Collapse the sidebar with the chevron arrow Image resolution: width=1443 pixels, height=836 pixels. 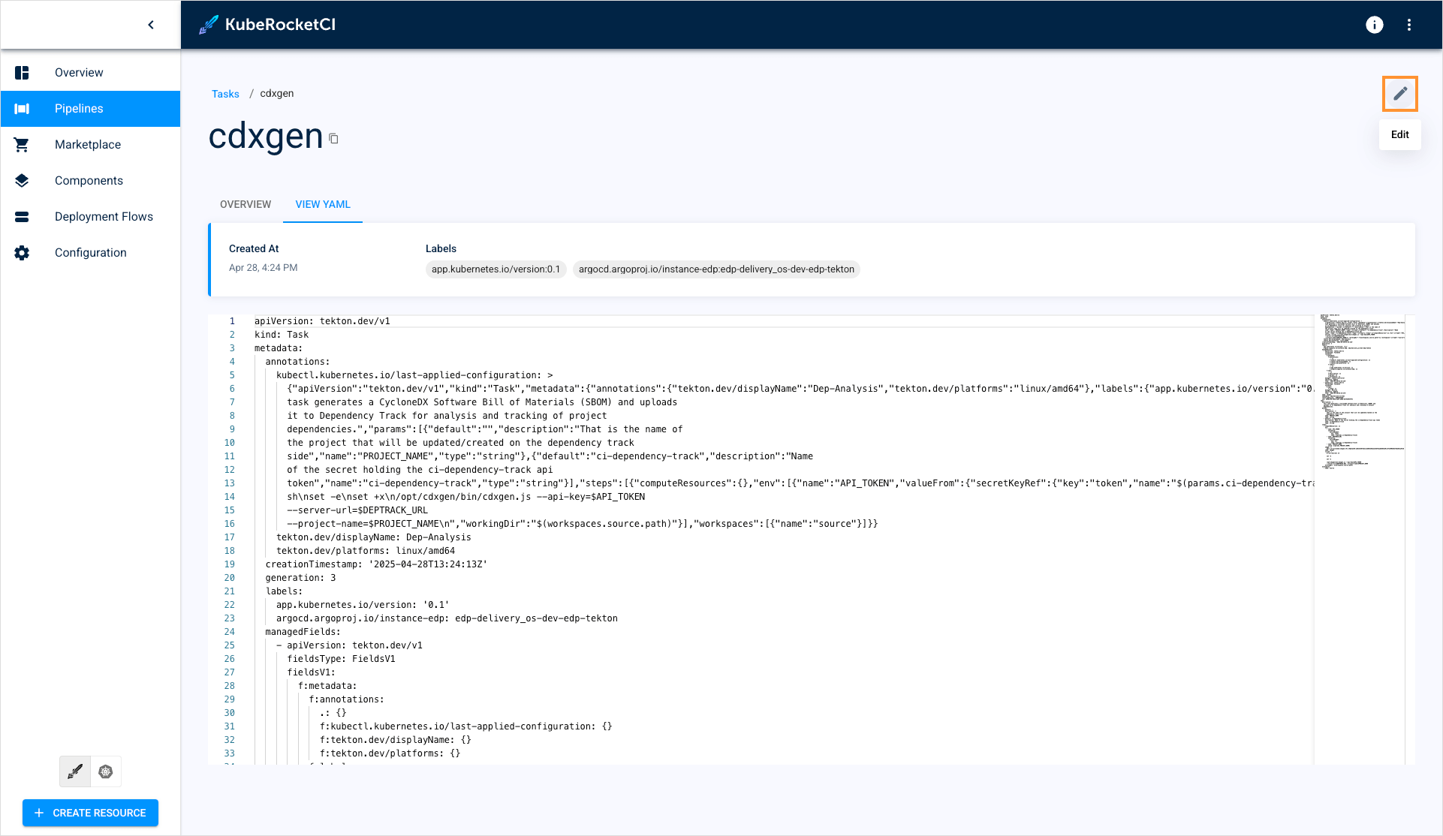point(151,25)
